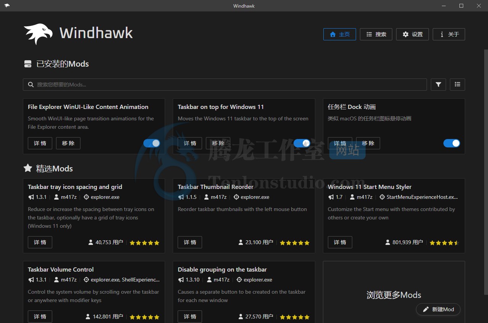Click 移除 for File Explorer WinUI-Like Content Animation
488x323 pixels.
[68, 143]
